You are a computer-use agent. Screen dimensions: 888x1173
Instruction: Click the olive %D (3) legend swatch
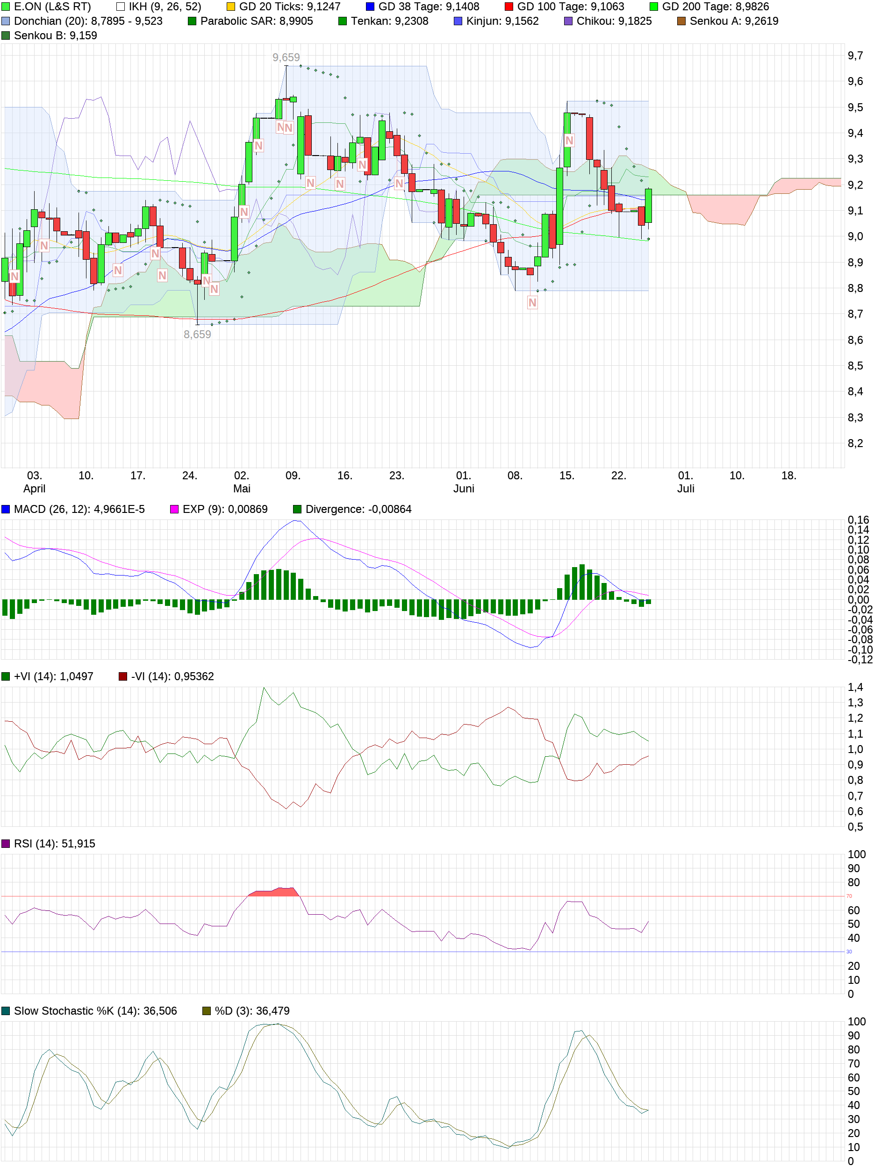coord(207,1011)
